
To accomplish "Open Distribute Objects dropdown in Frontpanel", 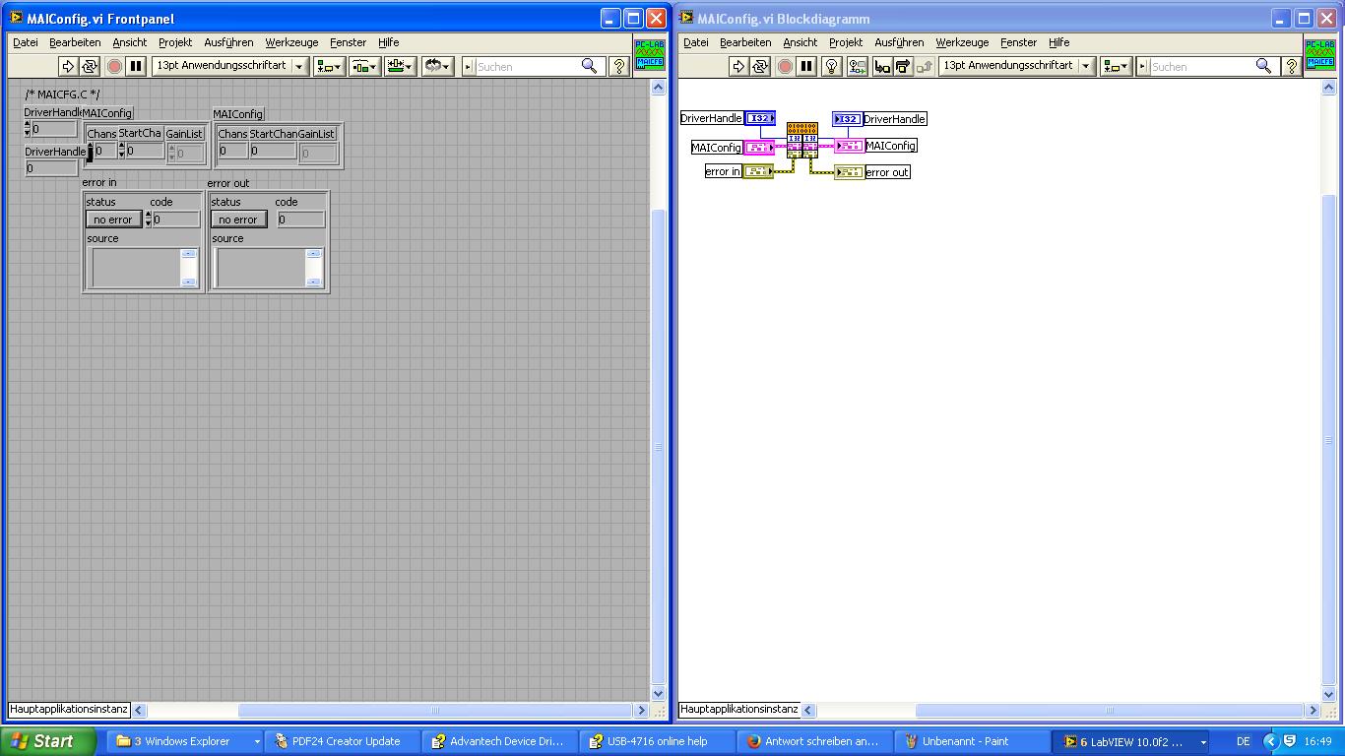I will [x=365, y=66].
